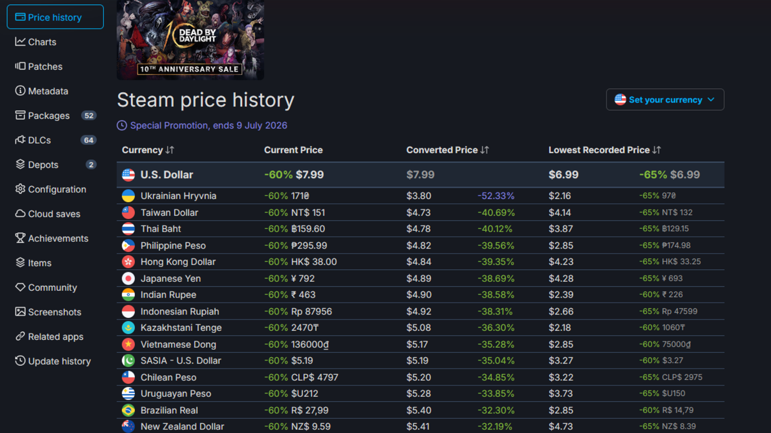Click the Indonesian Rupiah price Rp 87956
This screenshot has width=771, height=433.
pyautogui.click(x=311, y=311)
